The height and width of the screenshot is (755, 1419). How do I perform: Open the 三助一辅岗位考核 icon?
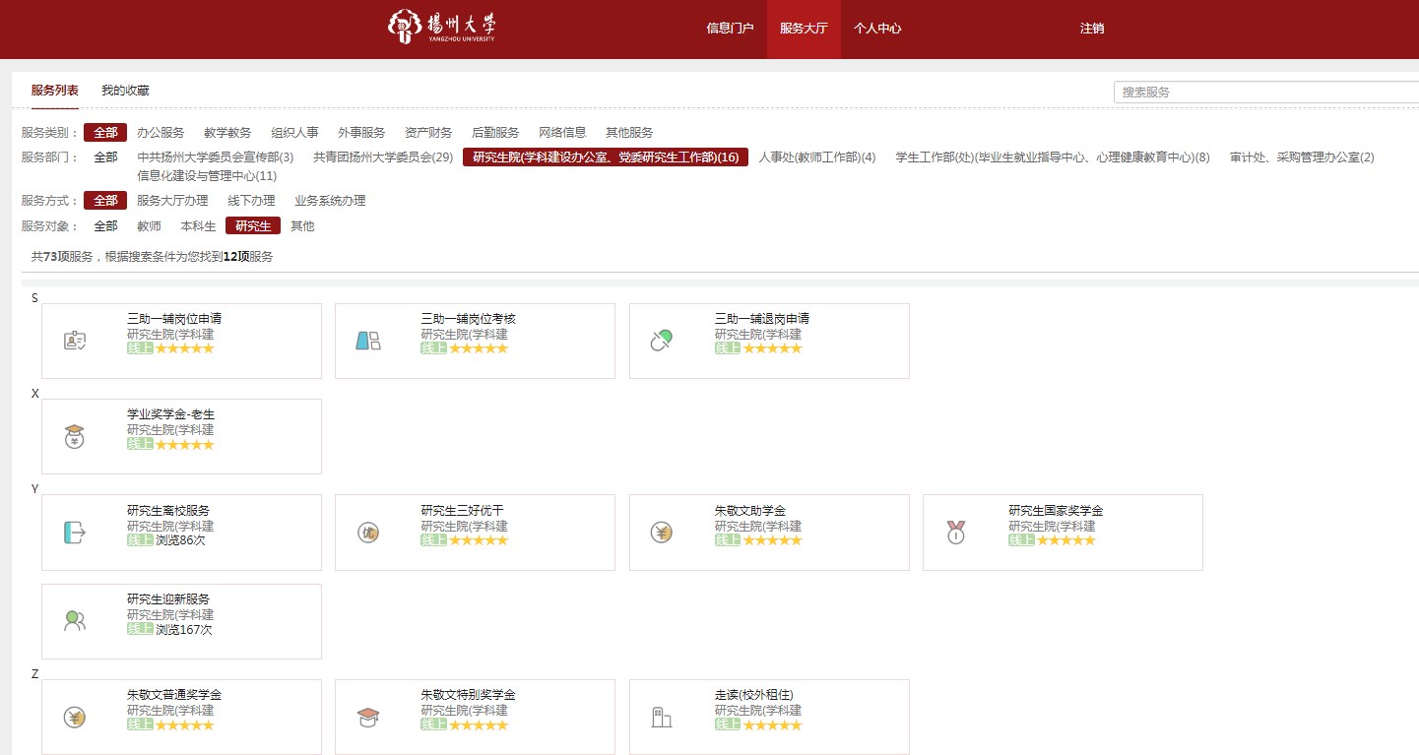click(x=367, y=341)
